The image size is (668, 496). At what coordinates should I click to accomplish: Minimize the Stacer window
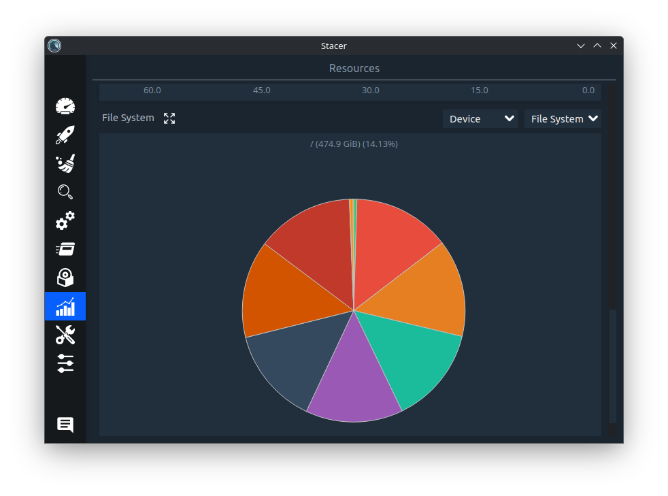[x=581, y=46]
